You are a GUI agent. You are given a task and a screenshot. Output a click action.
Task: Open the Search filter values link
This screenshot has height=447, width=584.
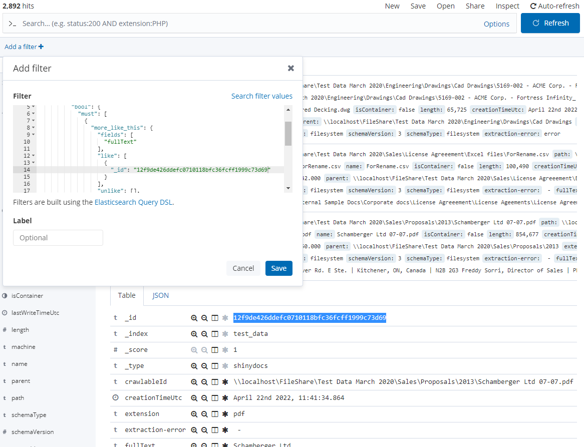261,96
